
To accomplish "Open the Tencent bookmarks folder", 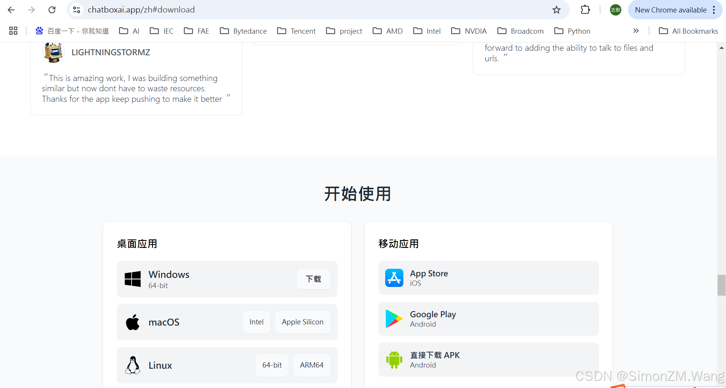I will pyautogui.click(x=296, y=31).
